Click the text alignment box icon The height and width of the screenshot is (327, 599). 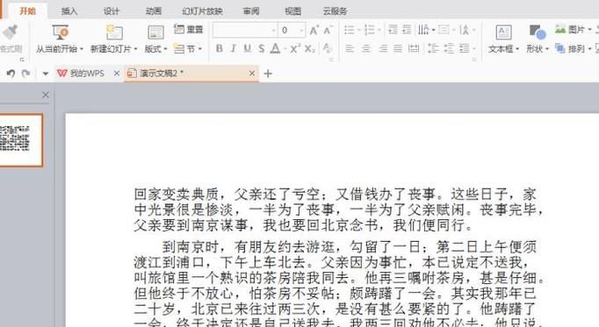click(444, 30)
